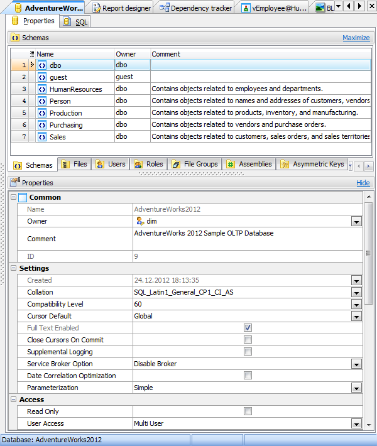Click the Maximize link
The image size is (377, 446).
click(x=356, y=38)
